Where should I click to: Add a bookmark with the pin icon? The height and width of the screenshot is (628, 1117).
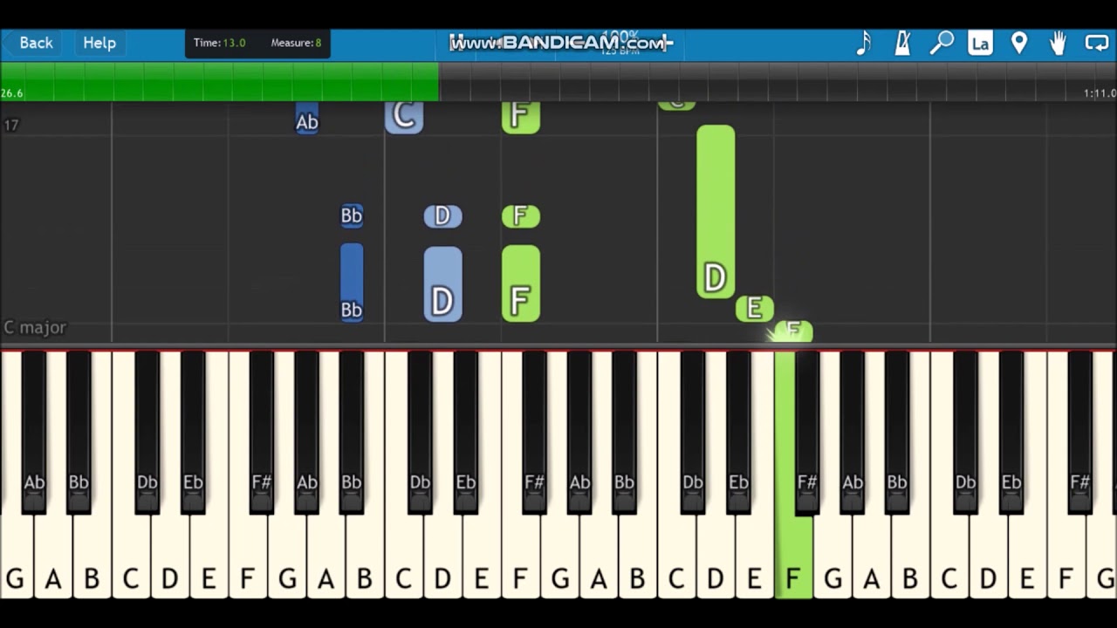click(1019, 43)
